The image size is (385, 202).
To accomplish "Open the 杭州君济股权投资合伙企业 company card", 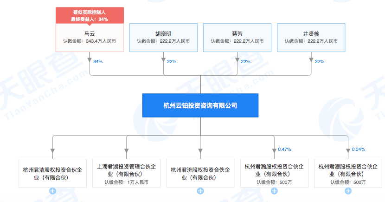I will click(x=200, y=173).
